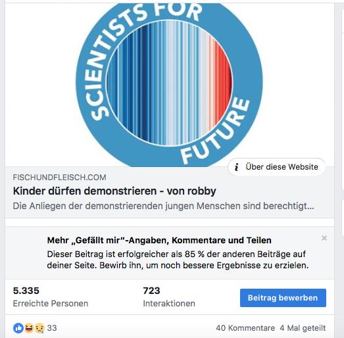Click the boost tip description text

pos(178,260)
